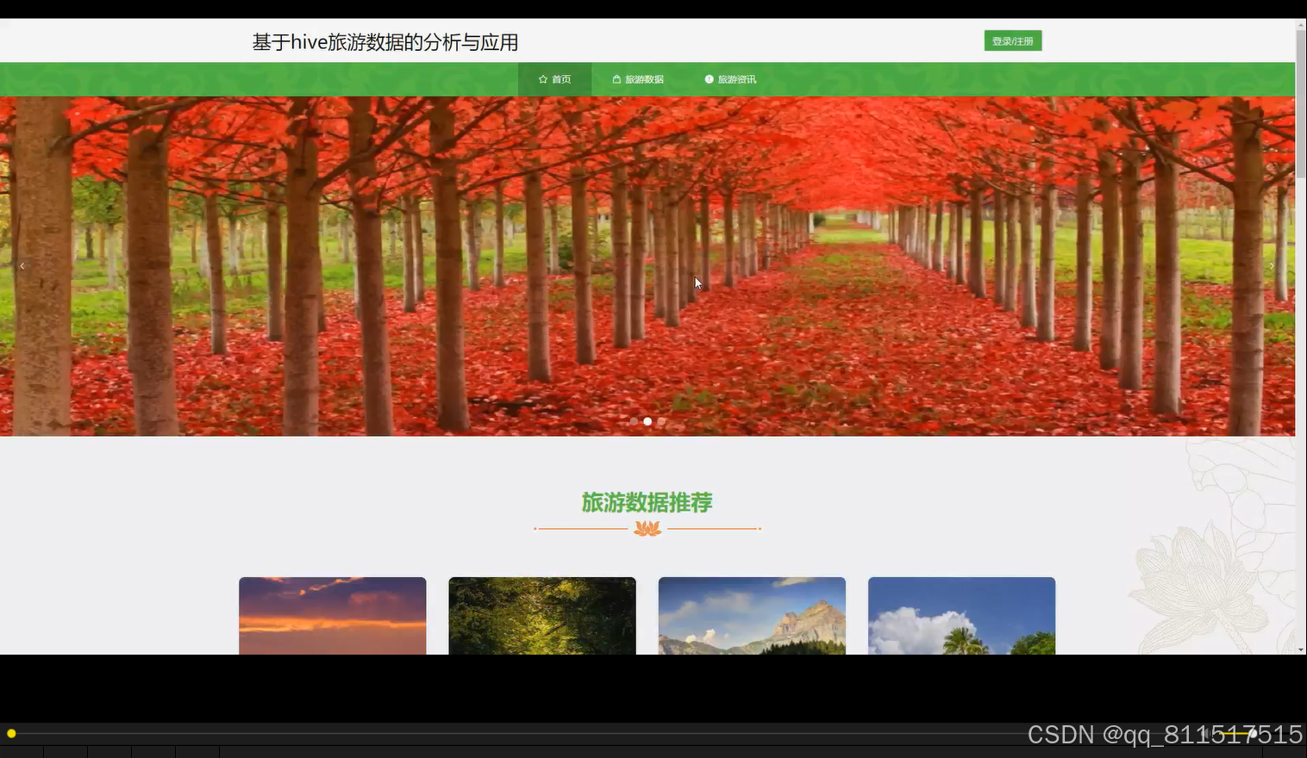Select the 首页 nav item
1307x758 pixels.
[x=562, y=78]
